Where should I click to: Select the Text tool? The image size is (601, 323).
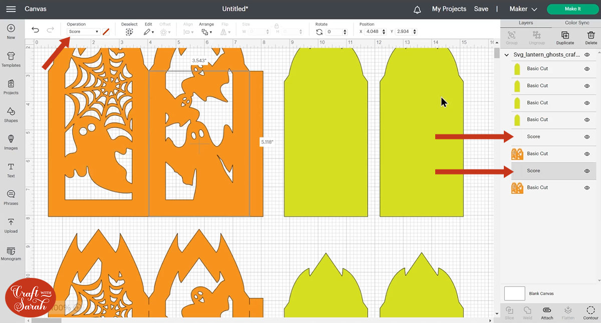11,170
